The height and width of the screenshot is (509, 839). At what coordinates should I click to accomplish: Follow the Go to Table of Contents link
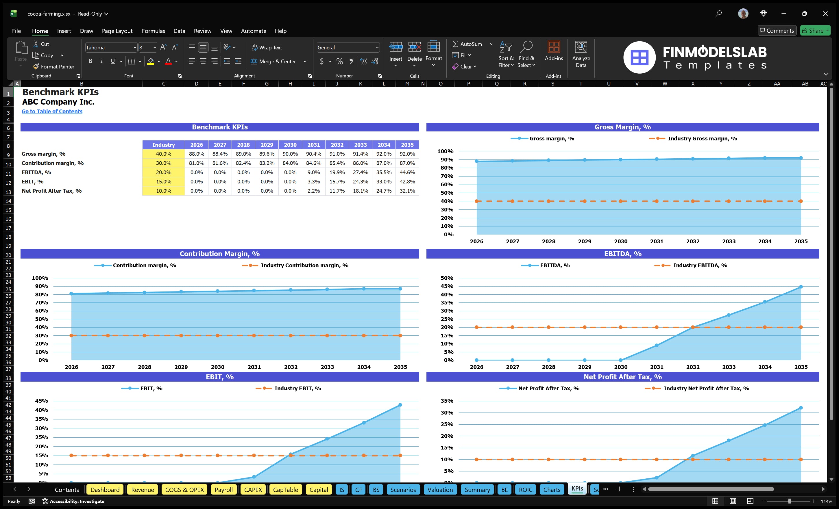click(52, 111)
